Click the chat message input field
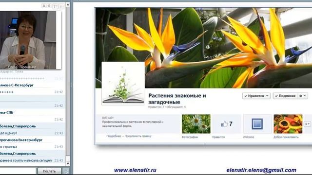This screenshot has height=175, width=312. click(x=18, y=171)
